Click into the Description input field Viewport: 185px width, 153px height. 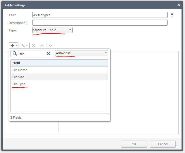(x=100, y=23)
